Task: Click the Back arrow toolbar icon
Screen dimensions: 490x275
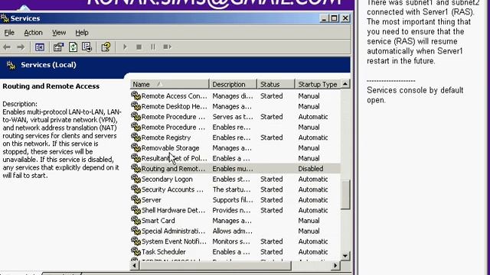Action: click(7, 47)
